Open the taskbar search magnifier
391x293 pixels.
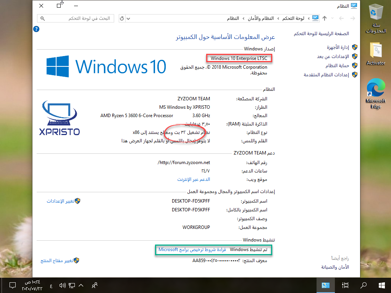pyautogui.click(x=364, y=285)
